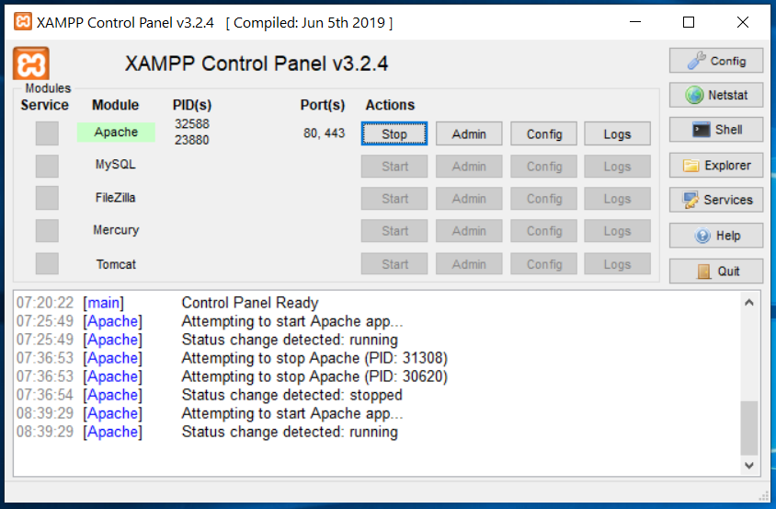Start the FileZilla module
Viewport: 776px width, 509px height.
pyautogui.click(x=394, y=199)
